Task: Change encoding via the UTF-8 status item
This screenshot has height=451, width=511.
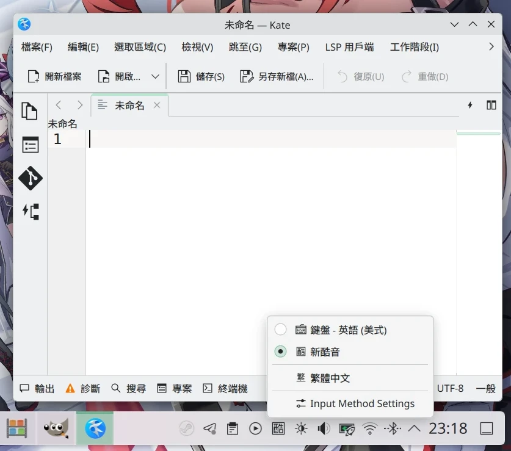Action: click(x=449, y=388)
